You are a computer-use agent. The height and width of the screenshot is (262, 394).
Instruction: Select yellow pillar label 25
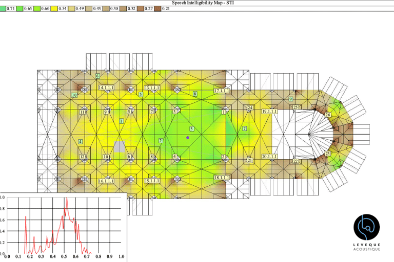(295, 107)
